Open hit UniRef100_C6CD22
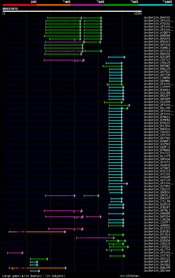 point(157,247)
